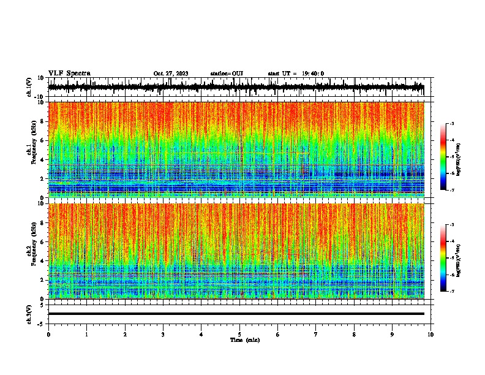Viewport: 485px width, 375px height.
Task: Click the "4" kHz tick on ch.2 spectrogram
Action: coord(43,261)
